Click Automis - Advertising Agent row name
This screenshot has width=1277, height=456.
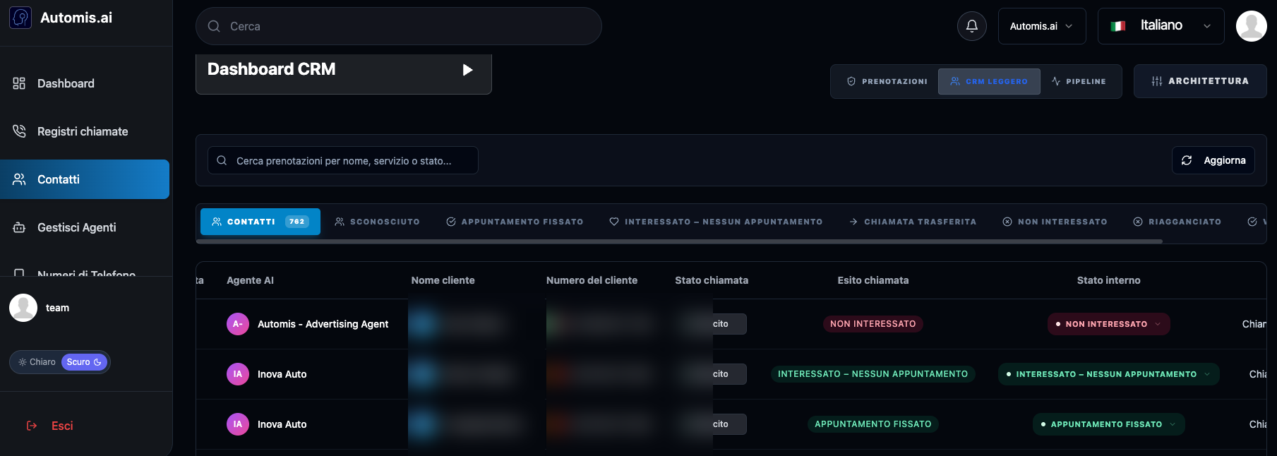[x=323, y=324]
